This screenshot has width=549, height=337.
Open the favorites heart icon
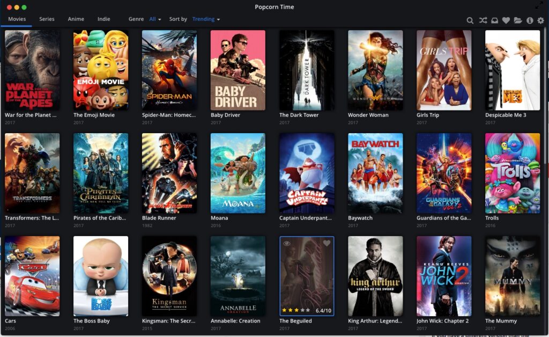[x=506, y=20]
